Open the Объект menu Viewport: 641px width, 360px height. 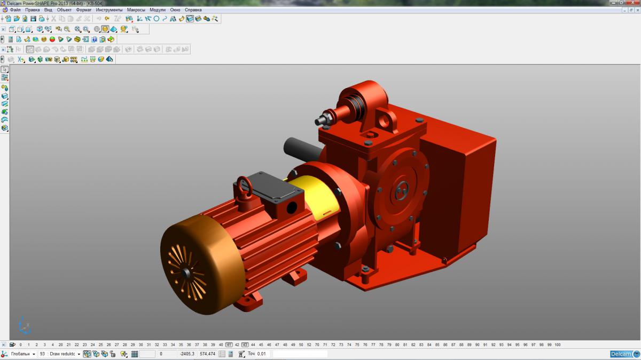(x=65, y=10)
